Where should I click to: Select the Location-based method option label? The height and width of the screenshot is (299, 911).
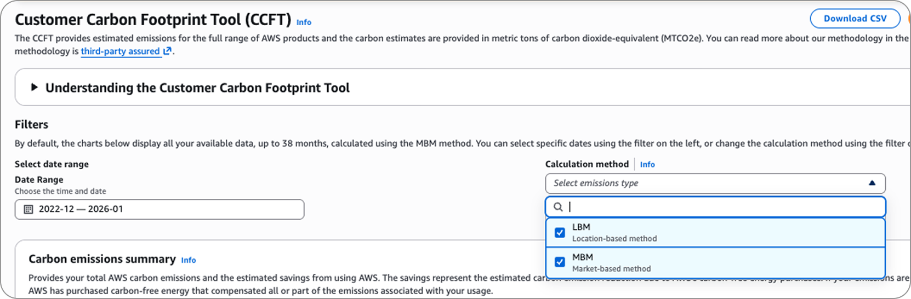tap(614, 239)
